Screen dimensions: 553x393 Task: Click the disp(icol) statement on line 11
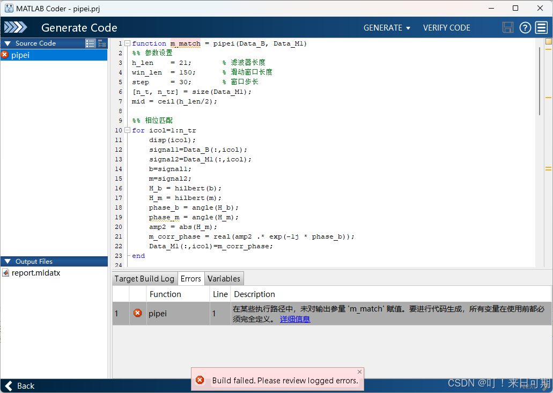click(x=172, y=140)
